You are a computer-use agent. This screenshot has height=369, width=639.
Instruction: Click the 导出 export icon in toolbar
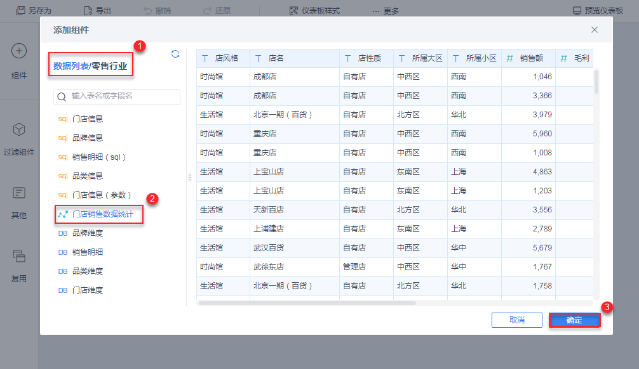(x=88, y=11)
